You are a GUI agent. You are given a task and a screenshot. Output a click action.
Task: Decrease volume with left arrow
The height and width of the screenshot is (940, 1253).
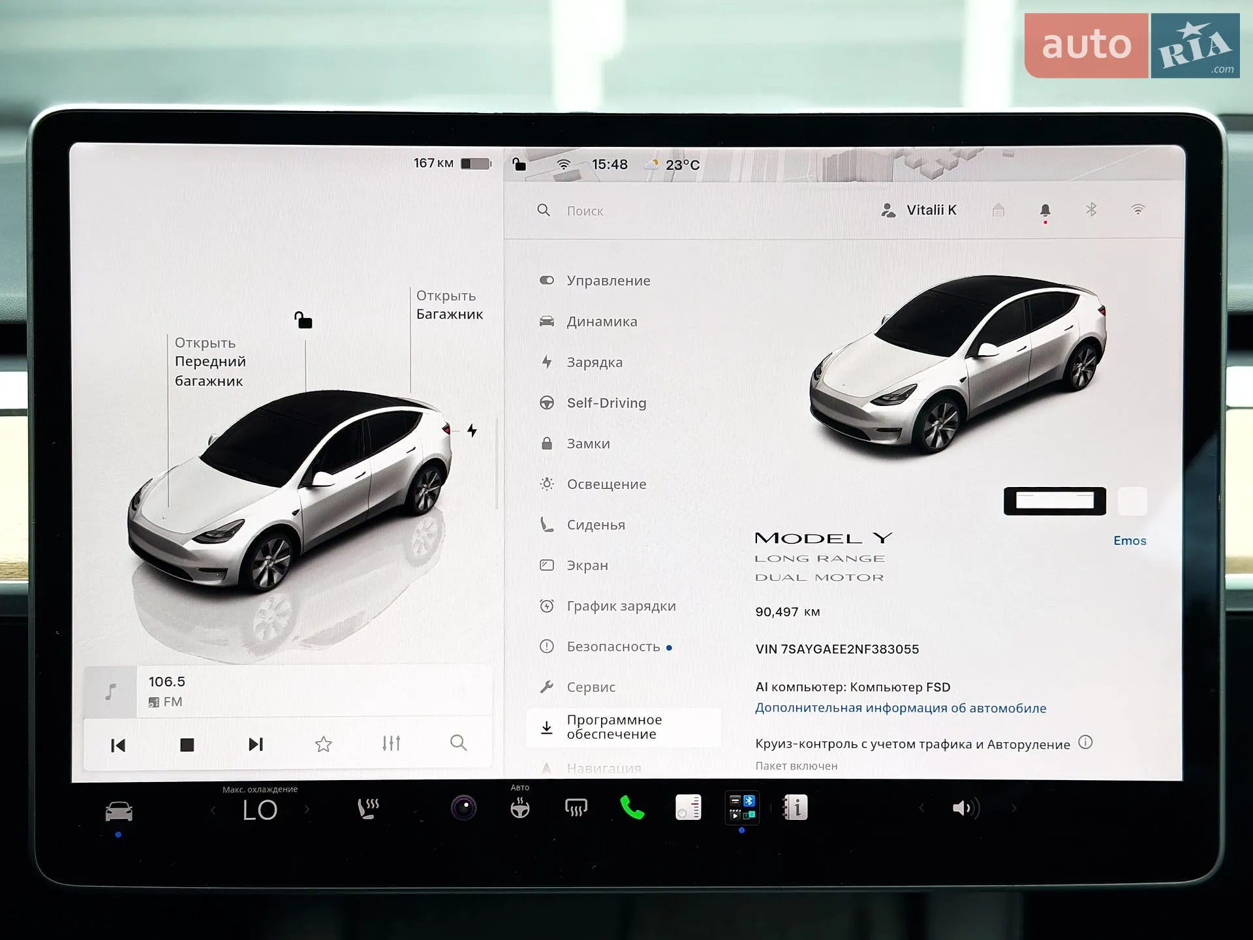point(921,809)
